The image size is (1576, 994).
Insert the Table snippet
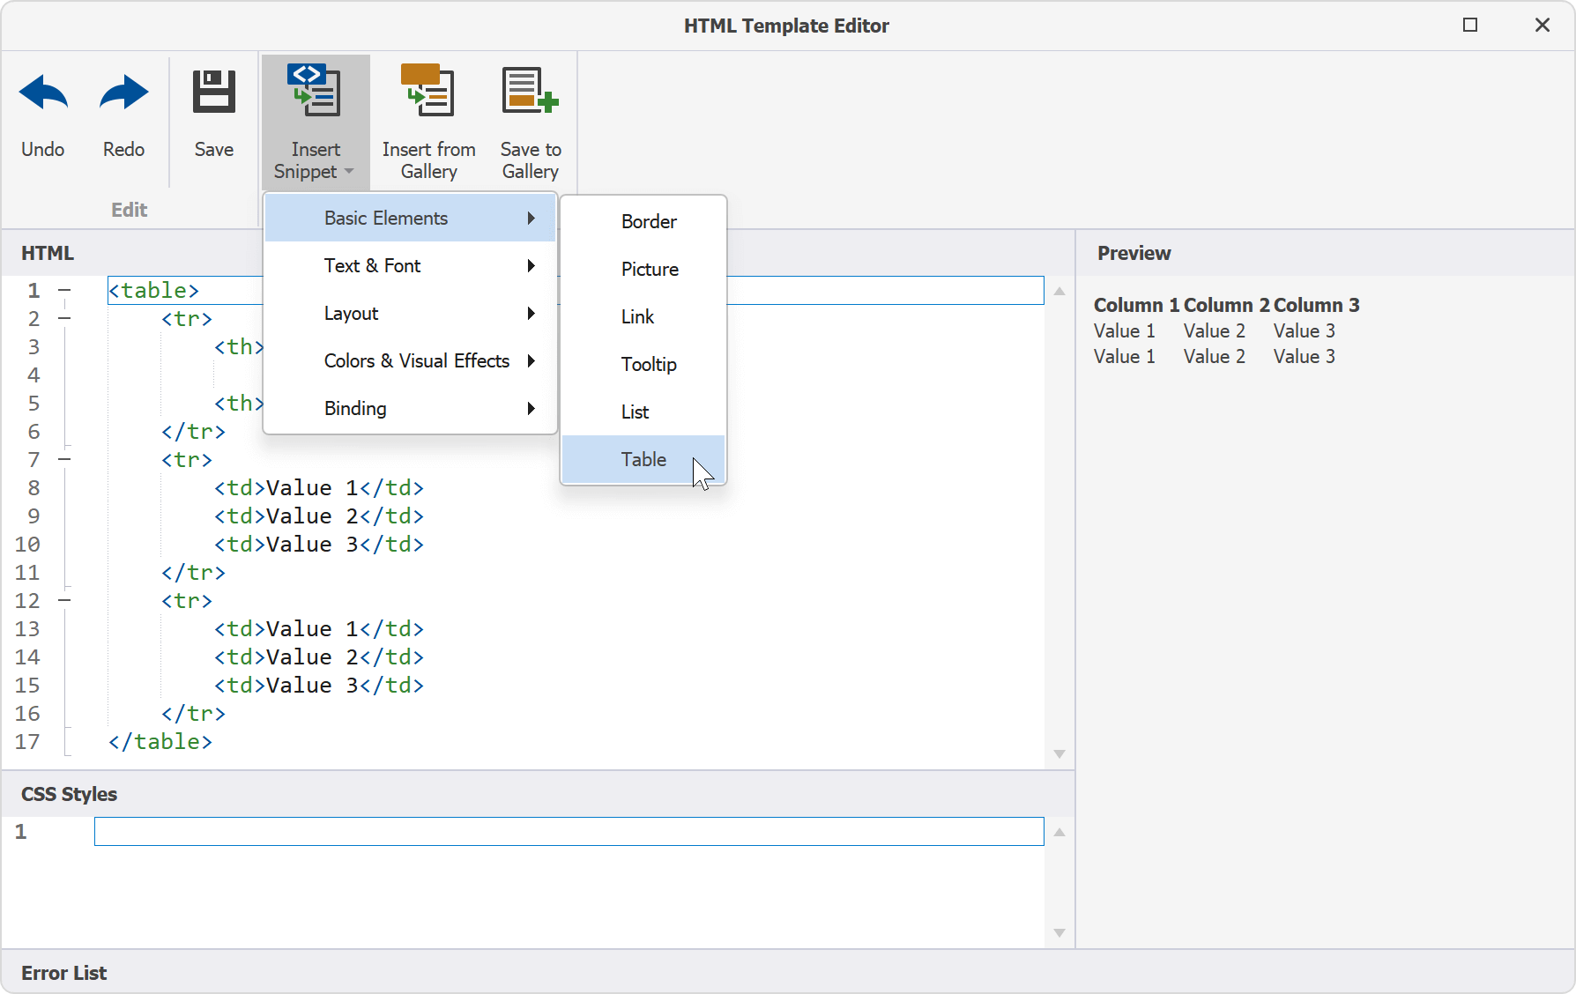[643, 460]
